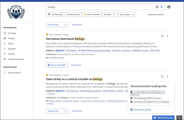This screenshot has width=184, height=120.
Task: Open View details for Time of day article
Action: tap(77, 111)
